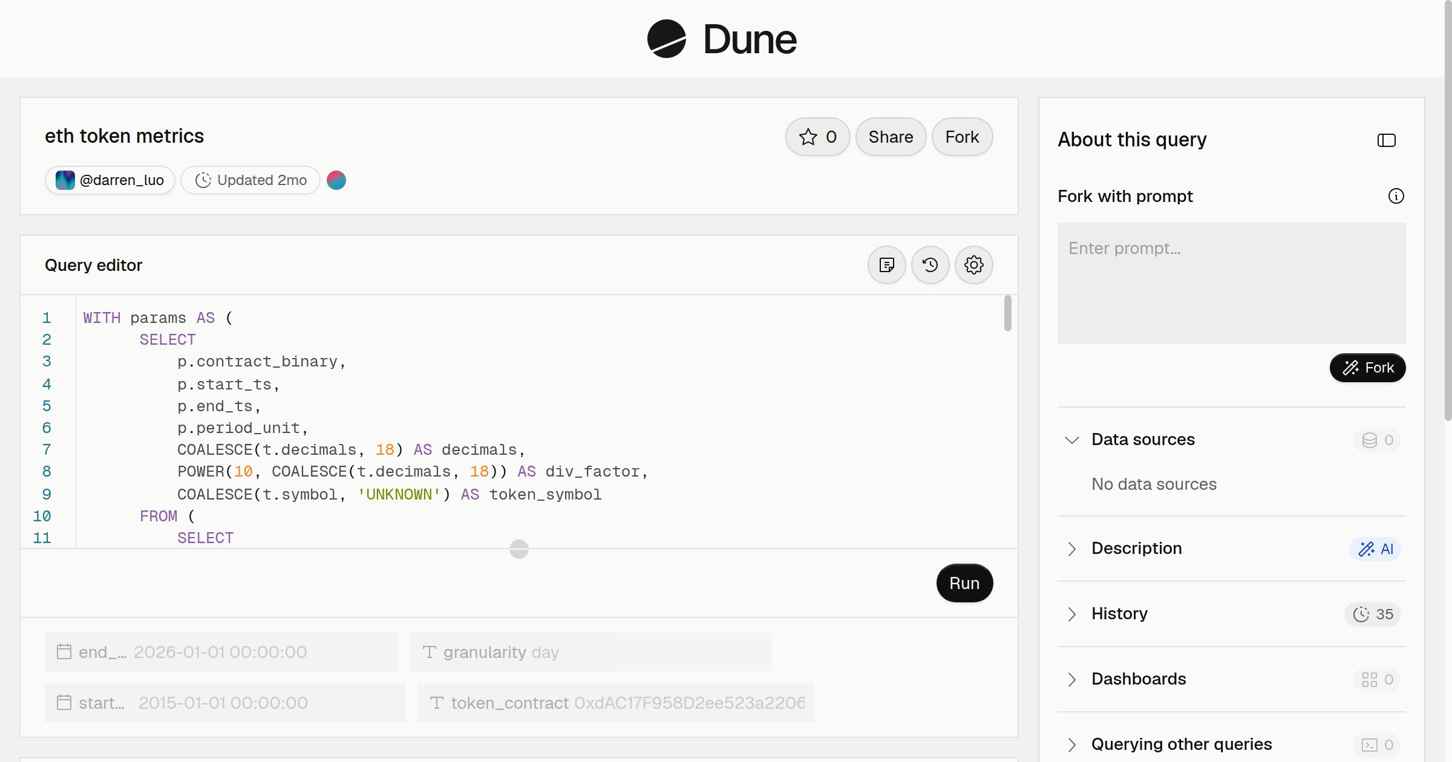Click the round avatar beside Updated 2mo
This screenshot has height=762, width=1452.
coord(336,180)
